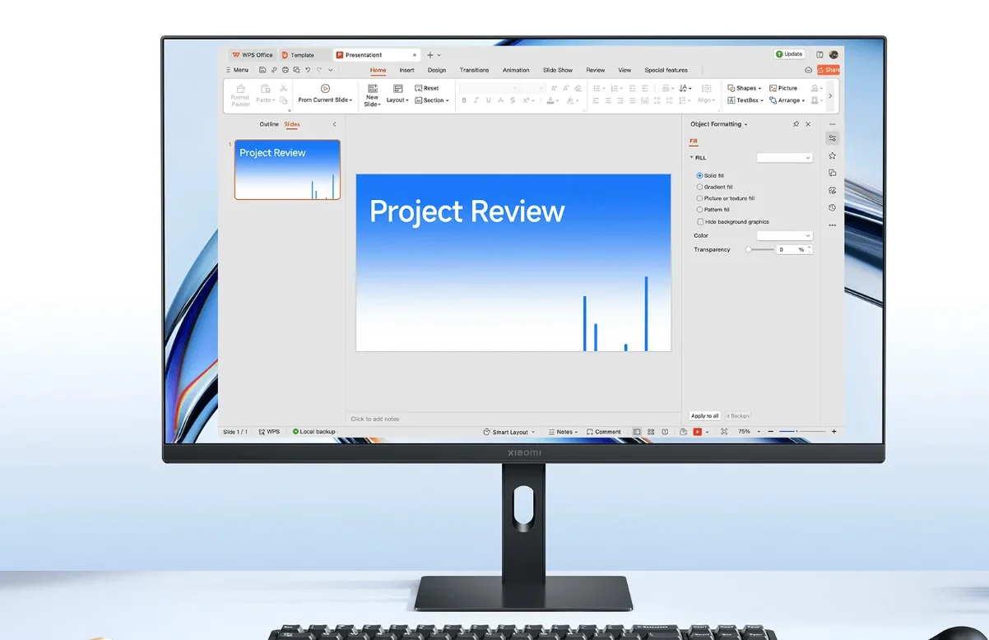Open the Insert ribbon tab
This screenshot has height=640, width=989.
pyautogui.click(x=406, y=70)
